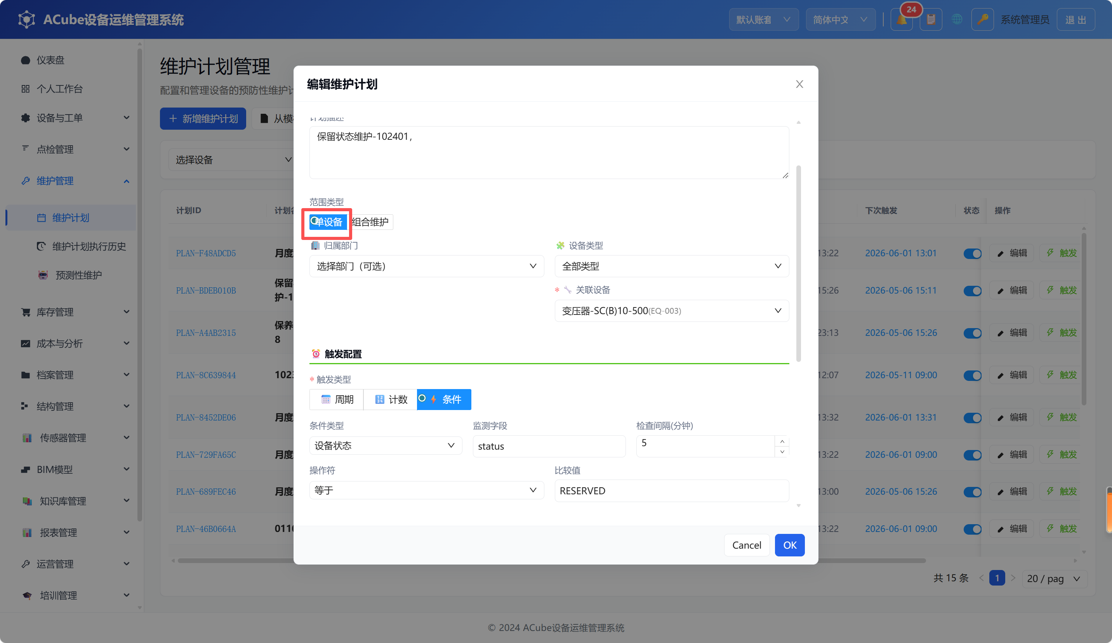This screenshot has height=643, width=1112.
Task: Select the 计数 trigger type
Action: [391, 400]
